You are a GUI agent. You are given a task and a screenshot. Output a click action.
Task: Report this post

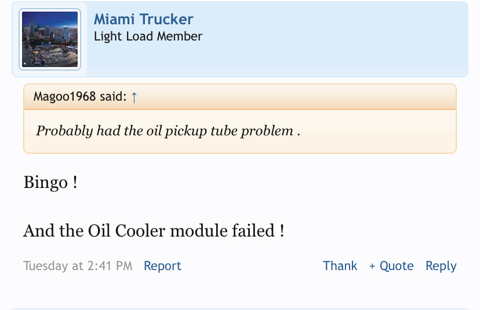(x=162, y=266)
